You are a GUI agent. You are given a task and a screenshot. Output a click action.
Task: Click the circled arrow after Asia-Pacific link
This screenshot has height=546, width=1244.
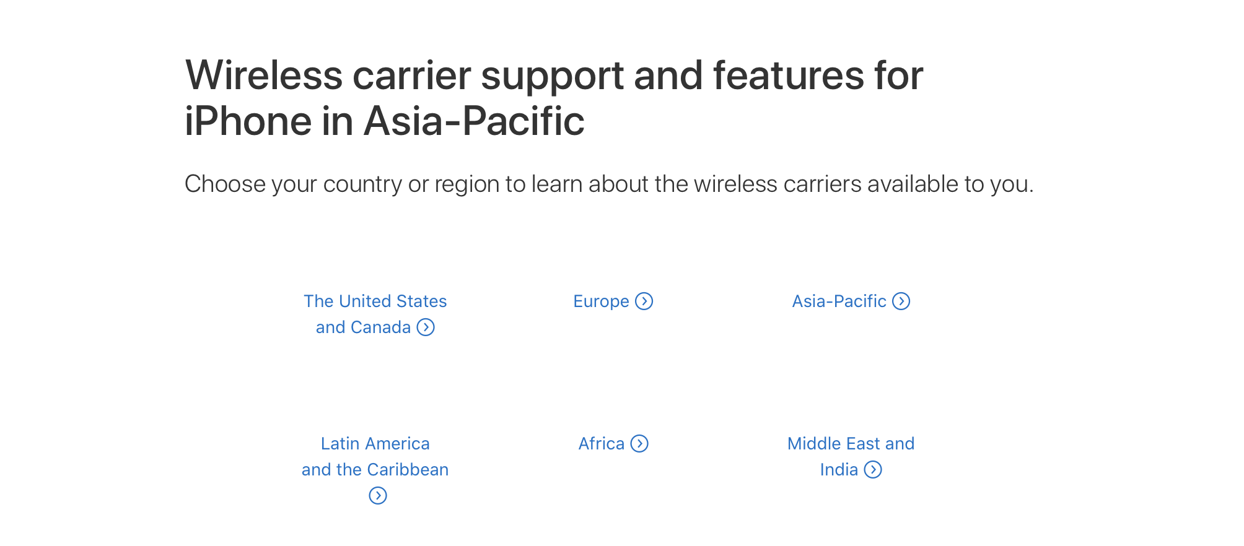901,301
